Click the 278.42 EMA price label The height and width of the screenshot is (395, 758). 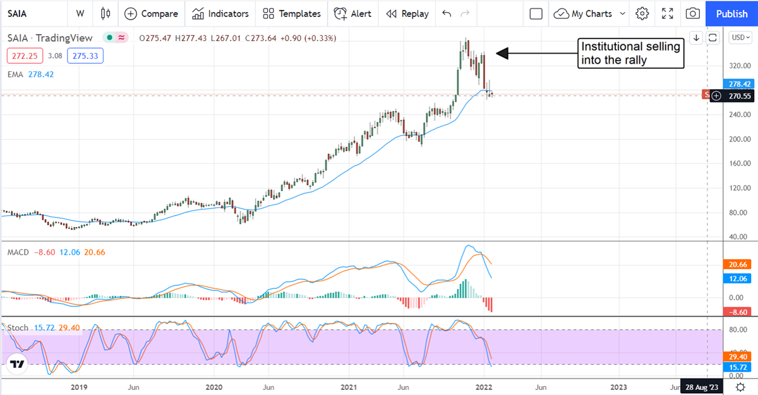pyautogui.click(x=738, y=83)
